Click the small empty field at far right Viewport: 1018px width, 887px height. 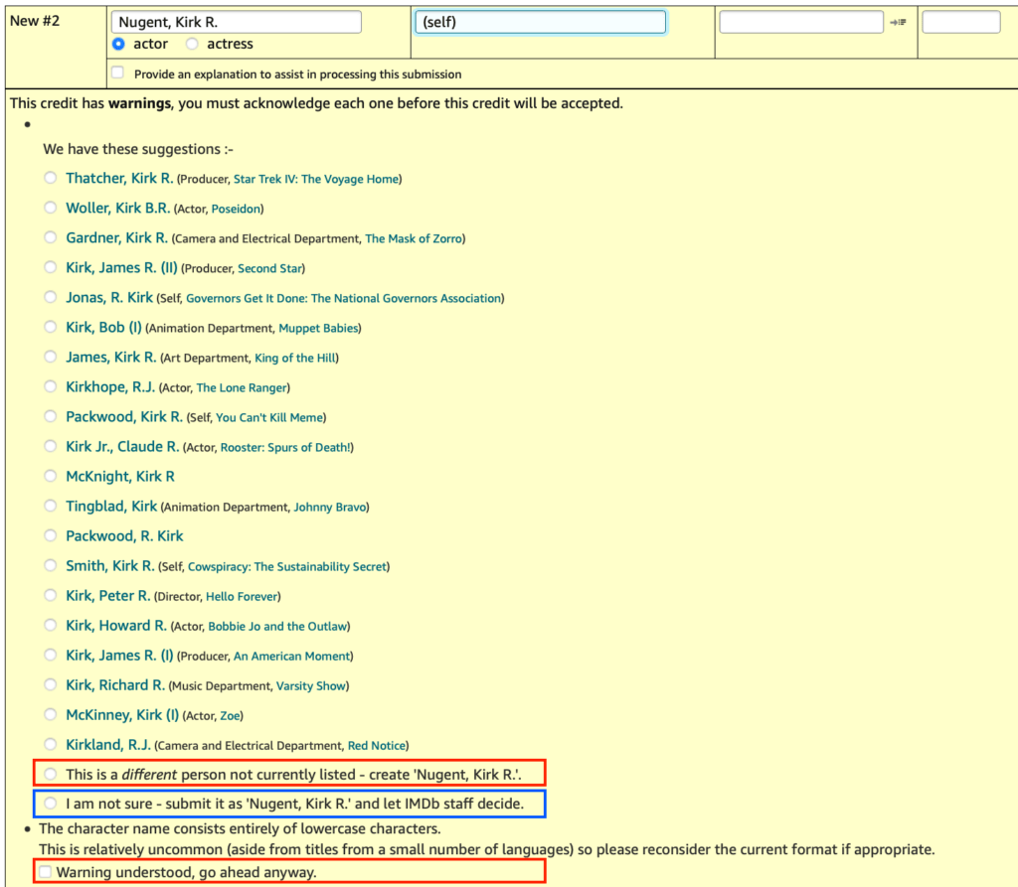tap(960, 22)
